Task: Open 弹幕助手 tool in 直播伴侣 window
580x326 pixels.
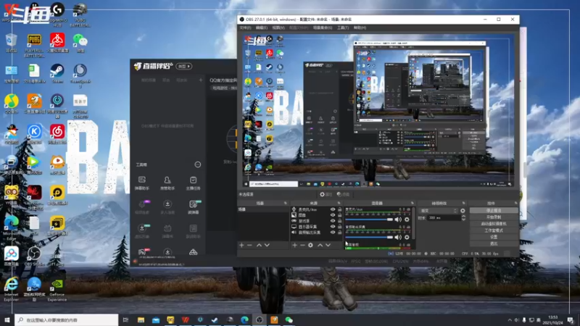Action: (x=141, y=183)
